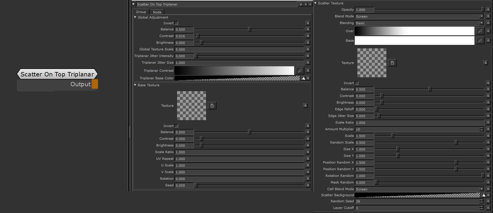This screenshot has width=493, height=213.
Task: Click the 's' button in node header
Action: [x=305, y=4]
